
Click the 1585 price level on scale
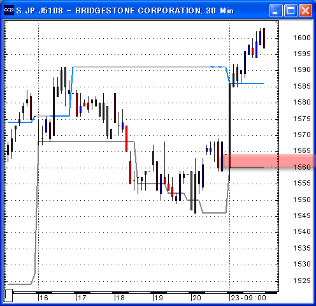point(302,86)
